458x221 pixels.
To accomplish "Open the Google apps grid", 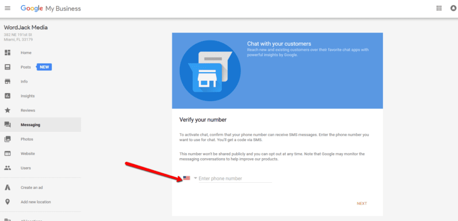I will click(439, 8).
